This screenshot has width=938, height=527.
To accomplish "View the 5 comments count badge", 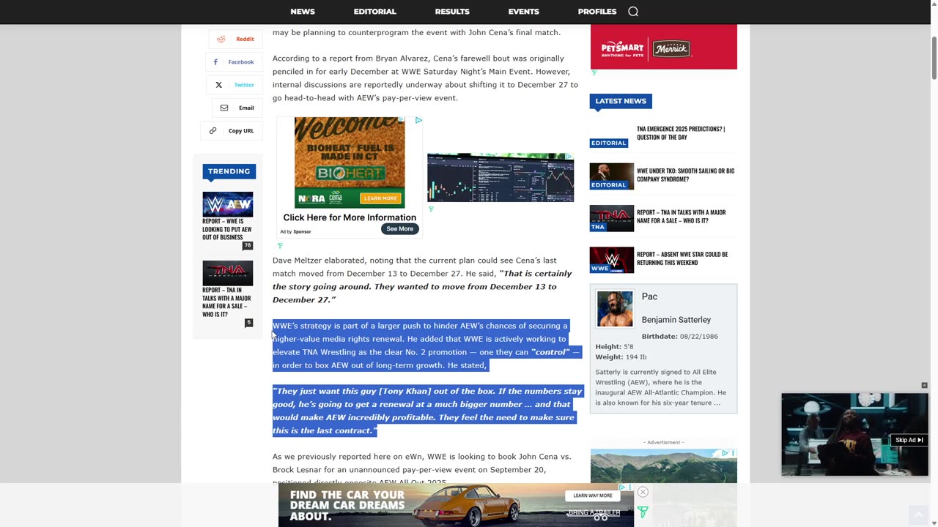I will coord(249,323).
